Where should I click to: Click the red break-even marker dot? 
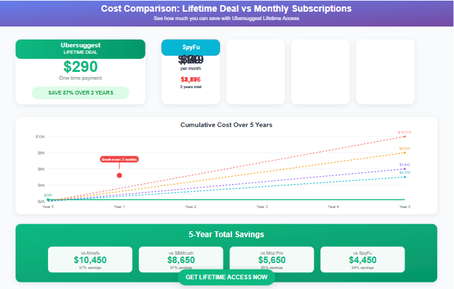[x=119, y=175]
